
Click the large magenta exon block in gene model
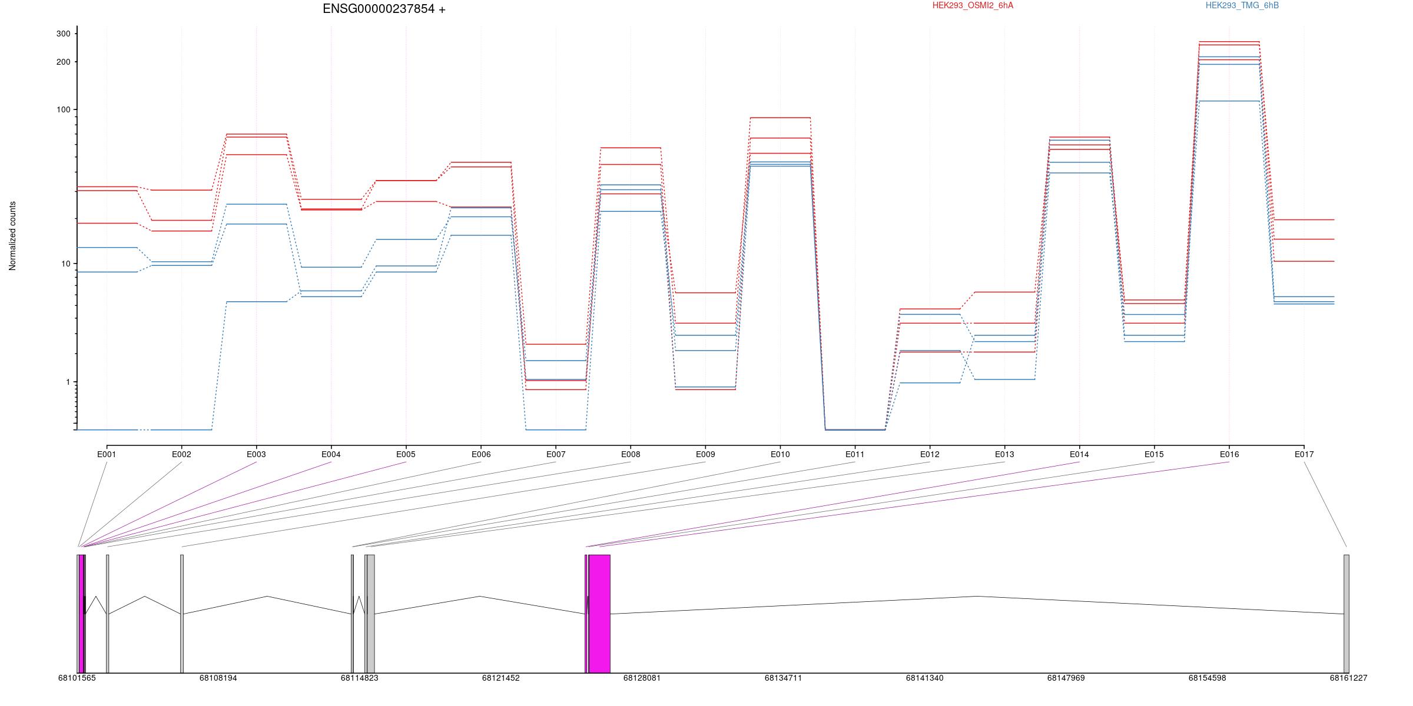pyautogui.click(x=599, y=614)
